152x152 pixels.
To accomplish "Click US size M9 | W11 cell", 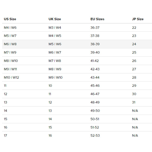I will point(10,69).
